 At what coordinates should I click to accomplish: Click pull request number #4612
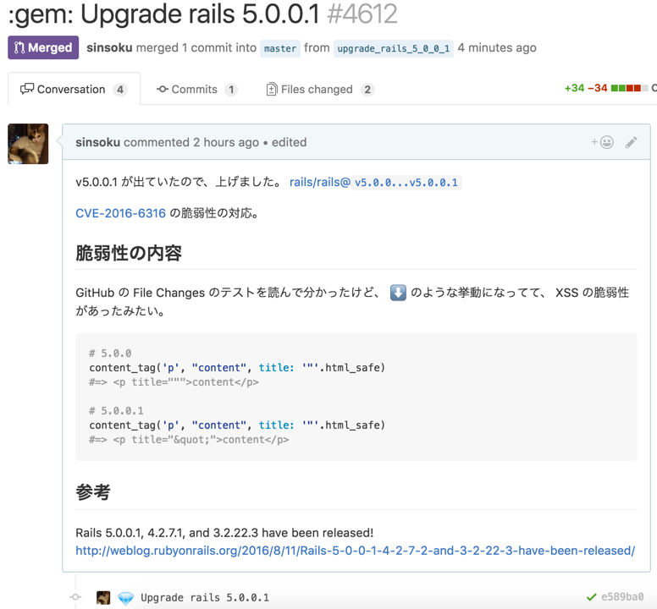coord(362,14)
